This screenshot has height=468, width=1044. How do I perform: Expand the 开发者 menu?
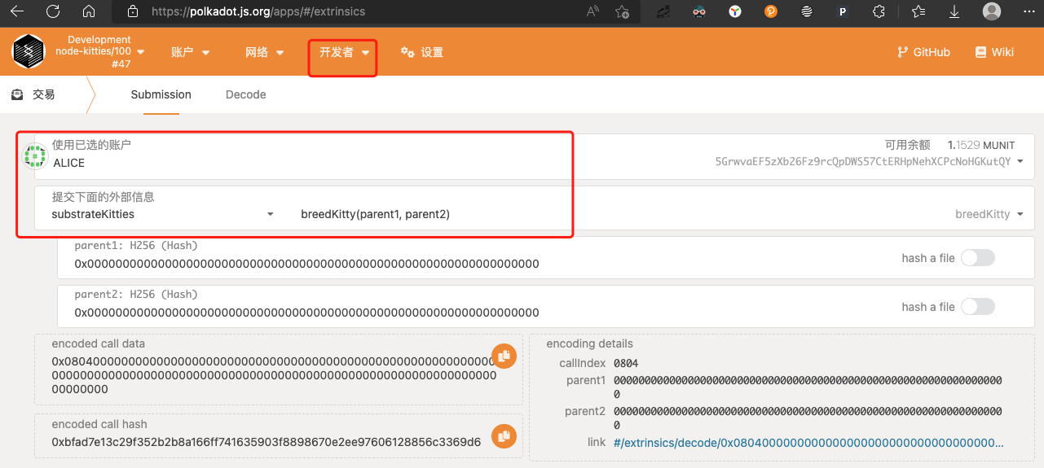pos(343,52)
